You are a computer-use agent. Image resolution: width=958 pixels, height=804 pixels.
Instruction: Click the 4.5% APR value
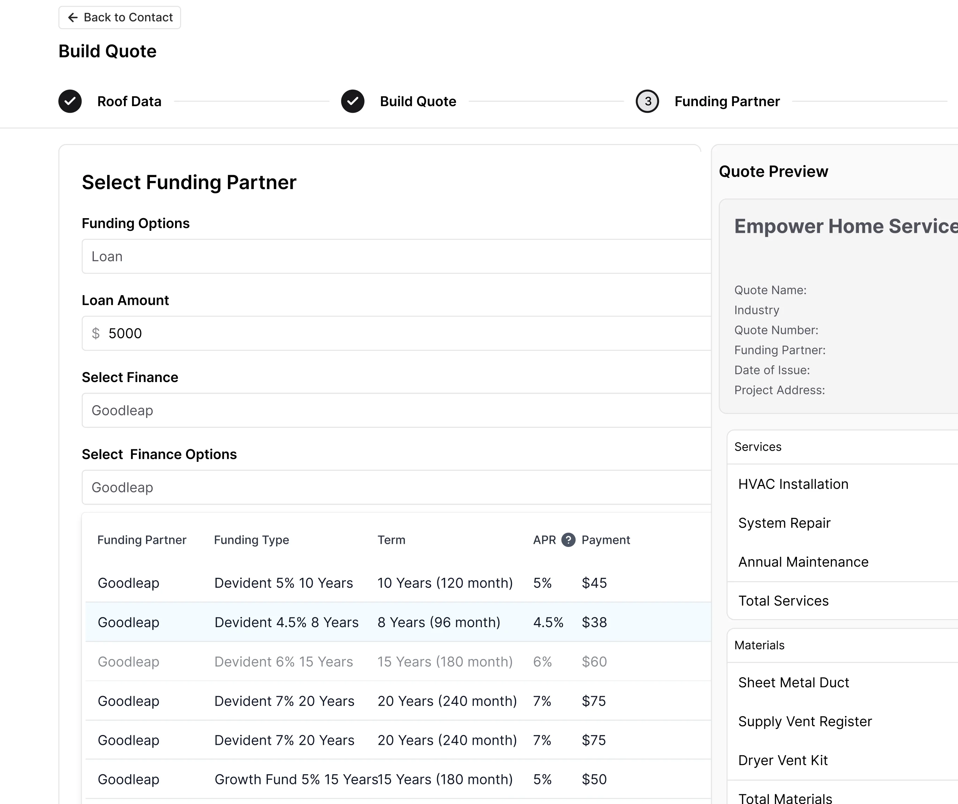click(x=548, y=622)
